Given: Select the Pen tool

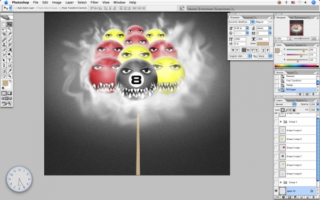Looking at the screenshot, I should pyautogui.click(x=4, y=65).
